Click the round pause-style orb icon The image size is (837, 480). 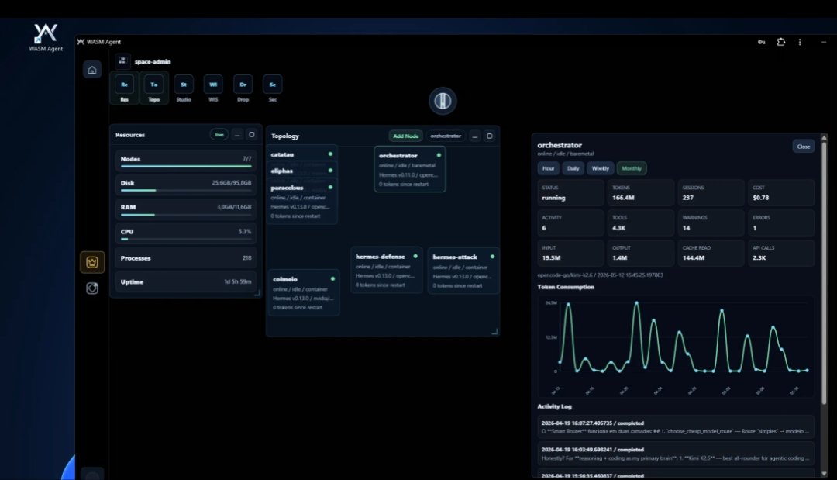pyautogui.click(x=443, y=100)
